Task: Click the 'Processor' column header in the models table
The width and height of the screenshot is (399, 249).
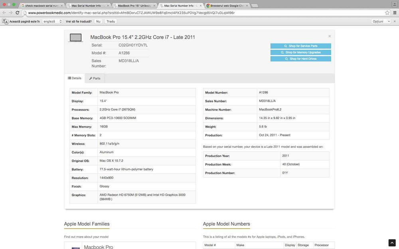Action: pos(322,245)
